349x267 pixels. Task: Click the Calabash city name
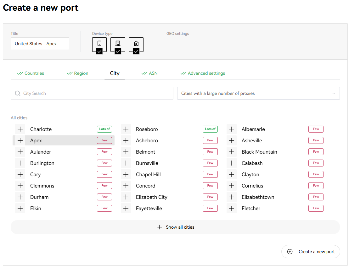point(252,163)
